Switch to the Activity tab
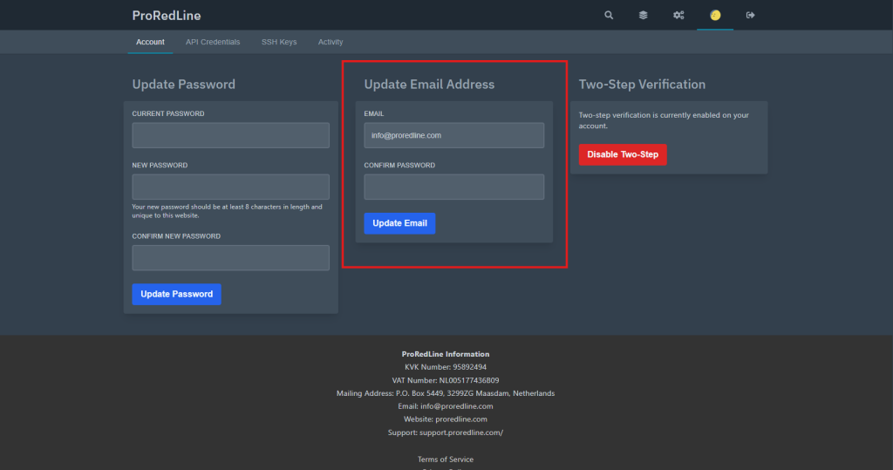Screen dimensions: 893x470 coord(331,42)
